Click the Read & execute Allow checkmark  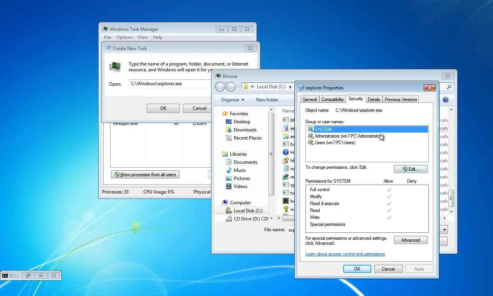[389, 203]
